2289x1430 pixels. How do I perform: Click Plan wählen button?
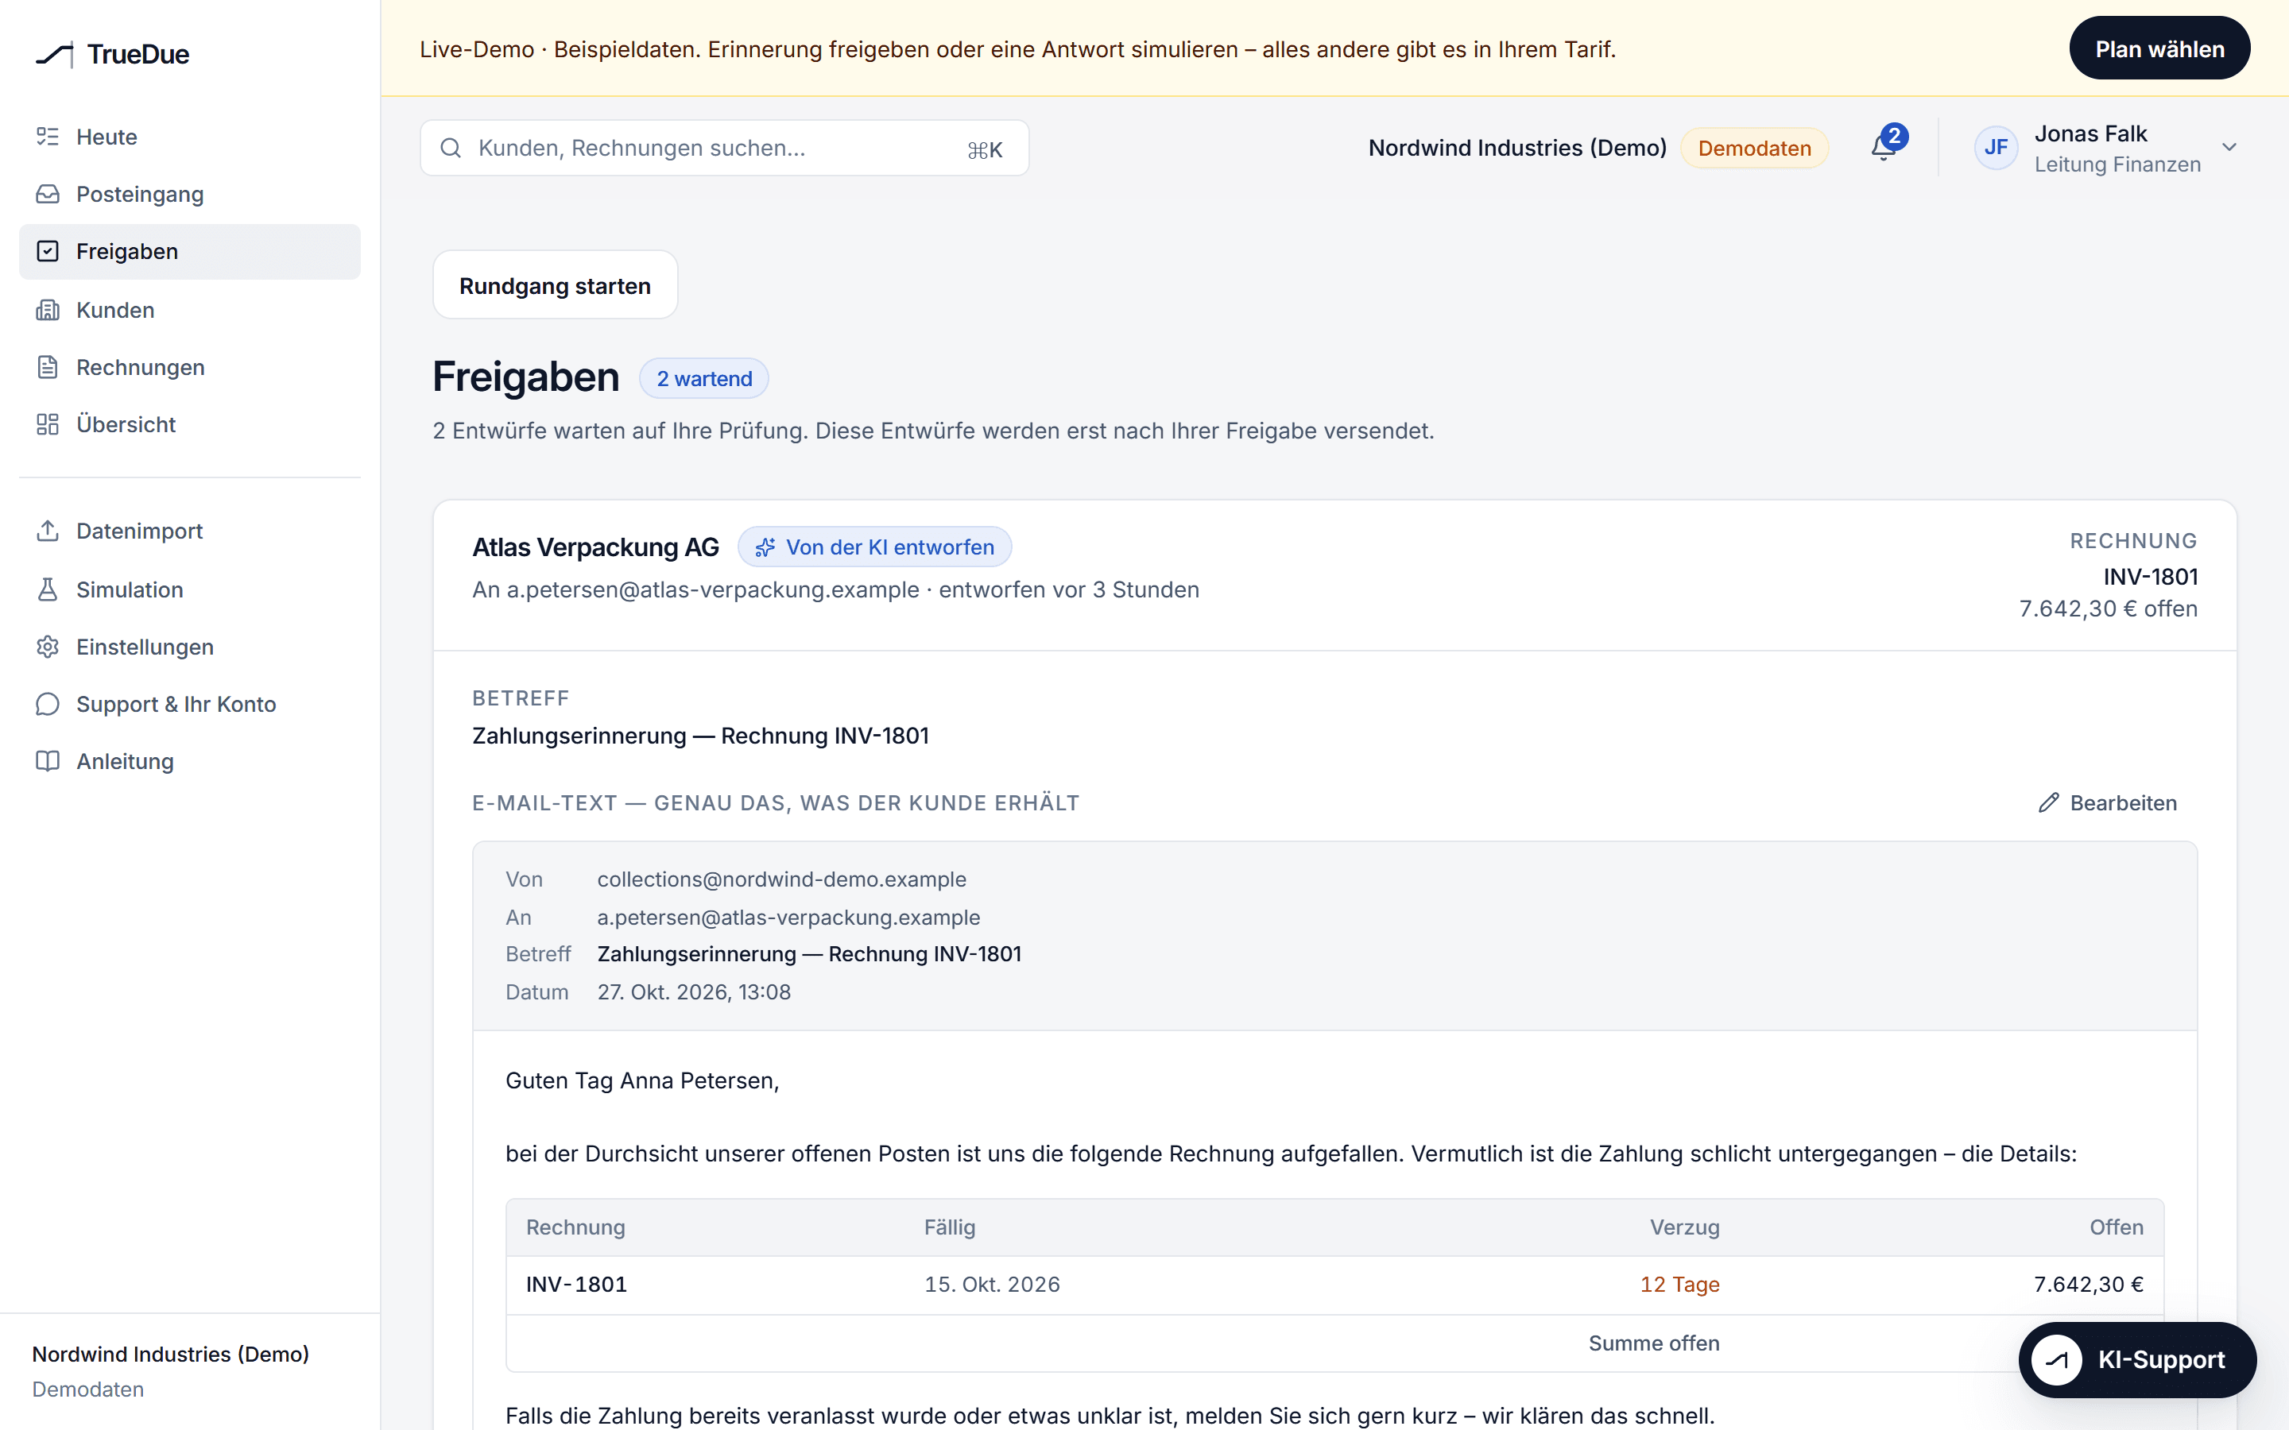click(2159, 48)
